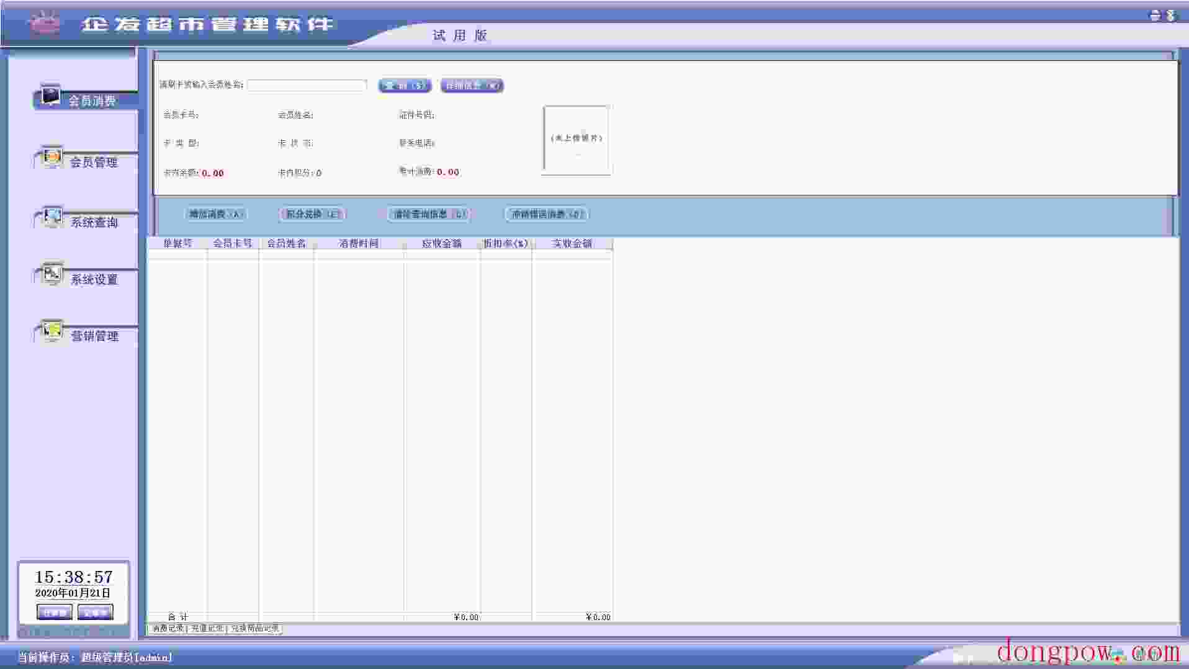
Task: Click the 会员姓名 table column header
Action: (x=286, y=243)
